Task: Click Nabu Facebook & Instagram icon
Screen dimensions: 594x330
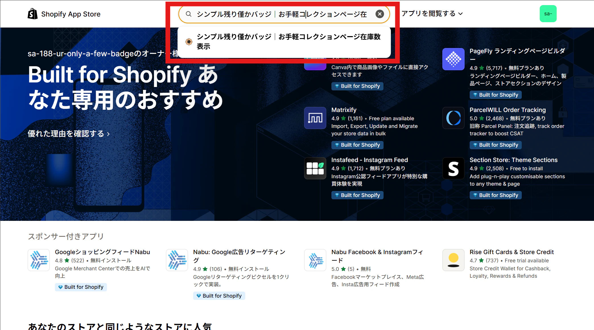Action: (x=315, y=260)
